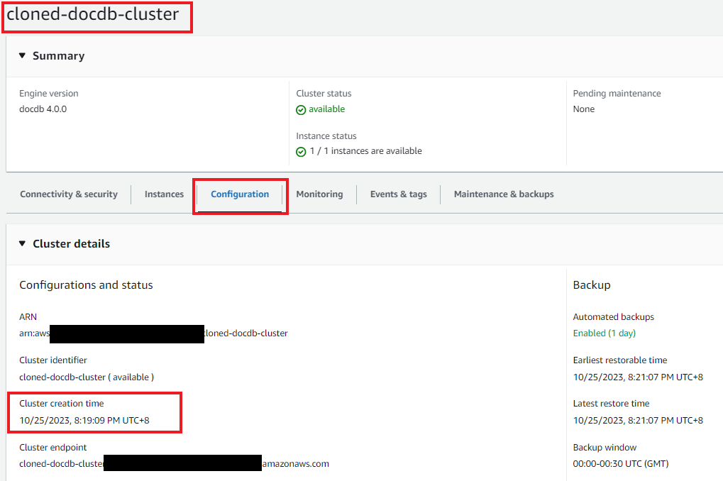Click the Pending maintenance None value
The height and width of the screenshot is (481, 723).
coord(584,109)
